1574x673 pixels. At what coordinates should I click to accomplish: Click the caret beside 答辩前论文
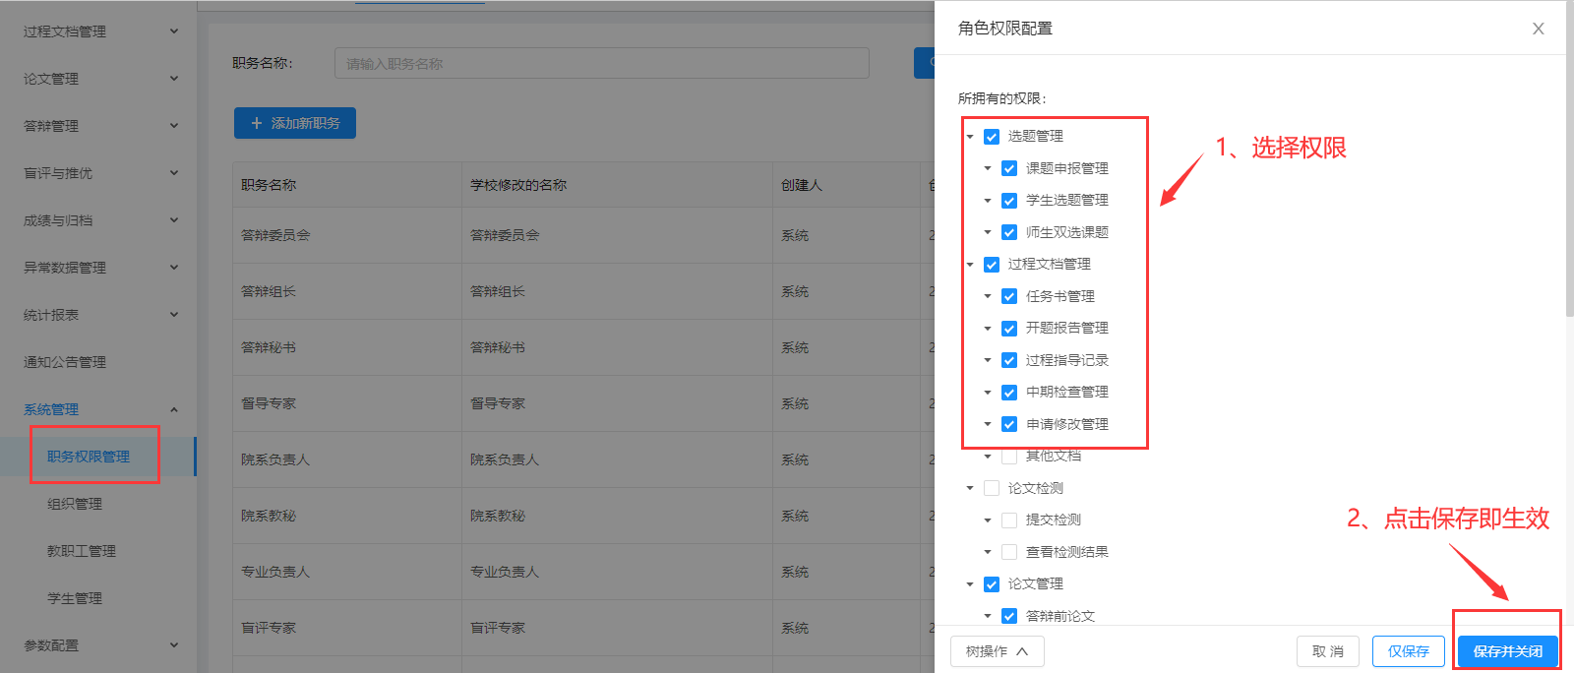point(988,616)
